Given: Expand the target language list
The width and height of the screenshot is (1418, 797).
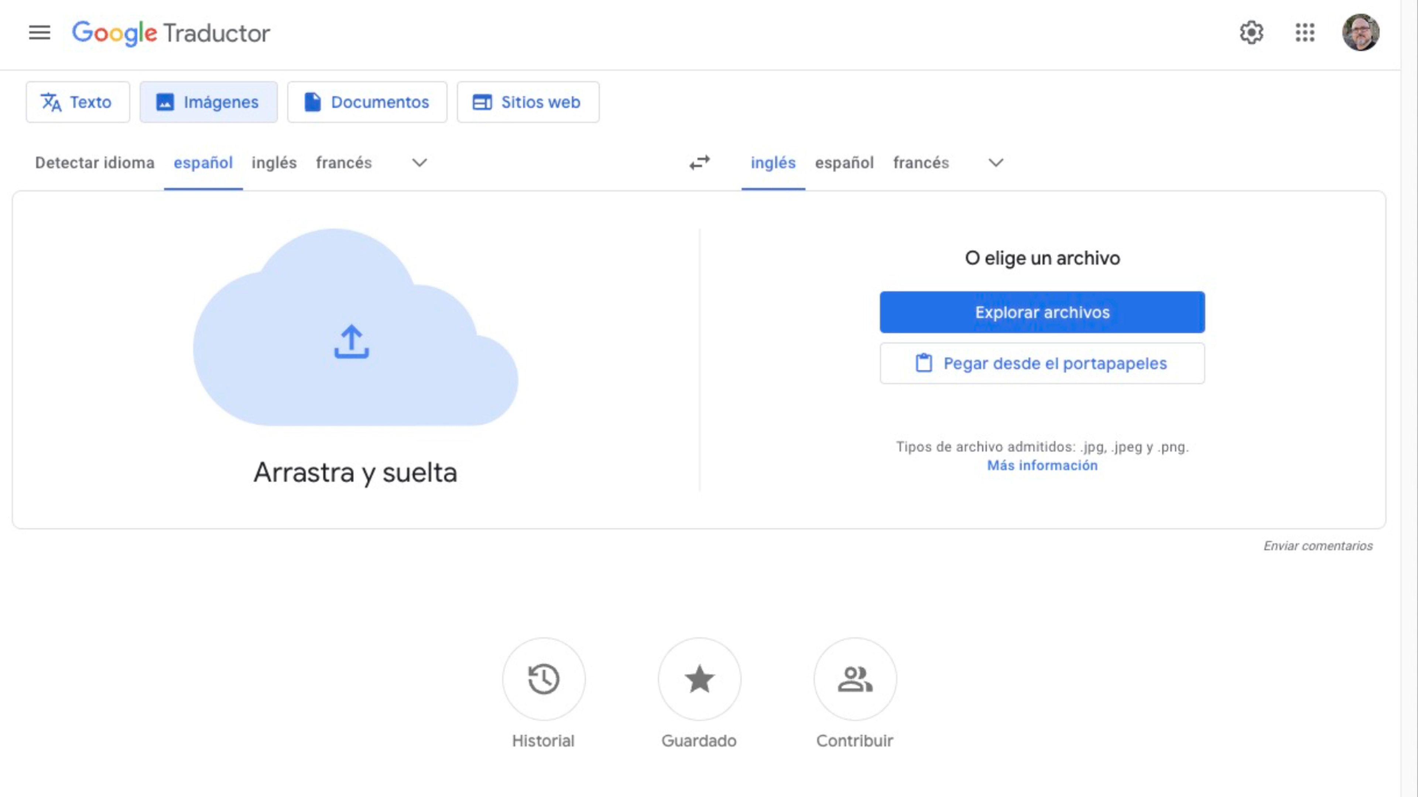Looking at the screenshot, I should [x=996, y=163].
